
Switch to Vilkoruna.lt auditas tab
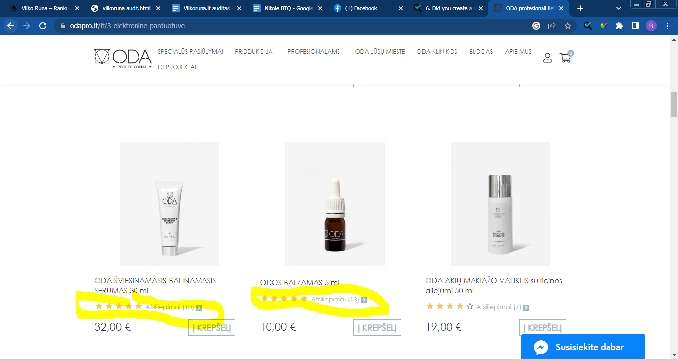[x=206, y=8]
